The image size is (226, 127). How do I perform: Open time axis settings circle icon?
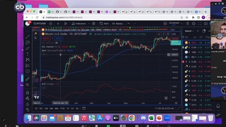176,103
